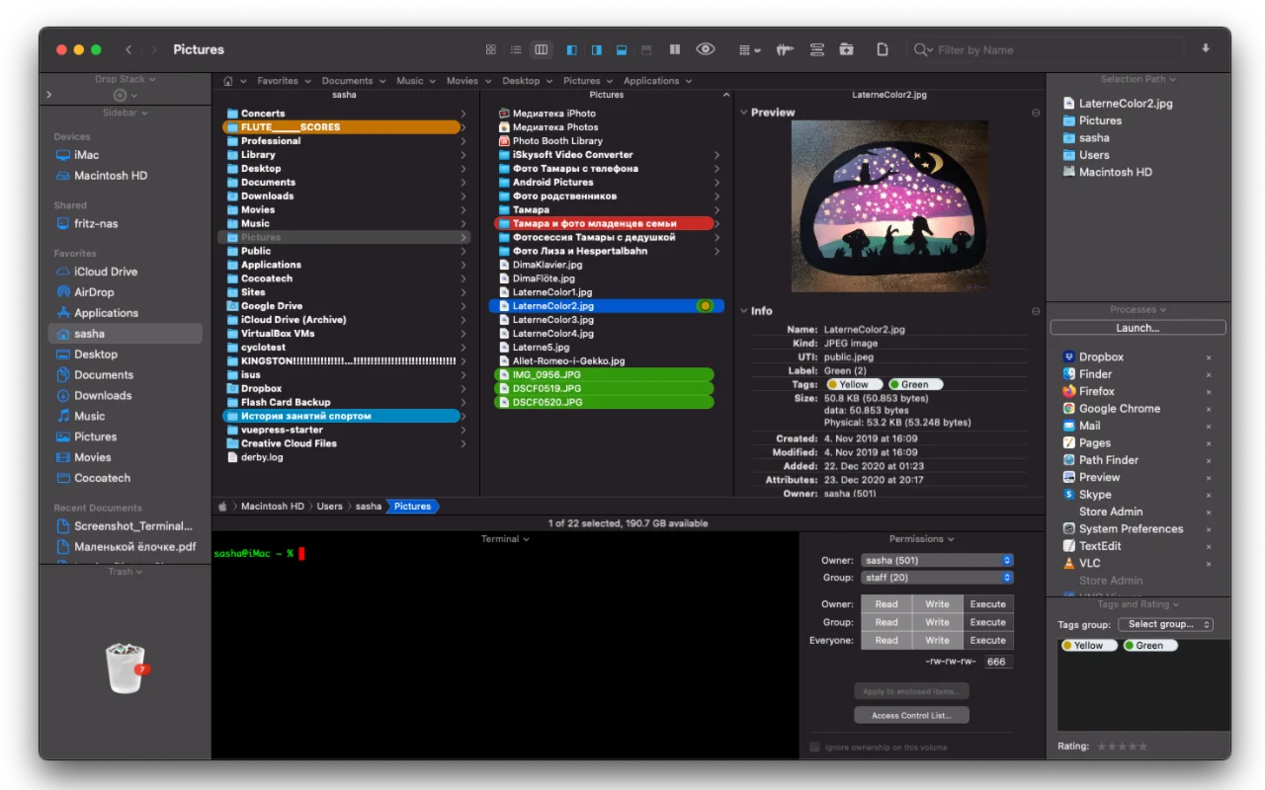
Task: Click the eye icon in toolbar
Action: tap(705, 49)
